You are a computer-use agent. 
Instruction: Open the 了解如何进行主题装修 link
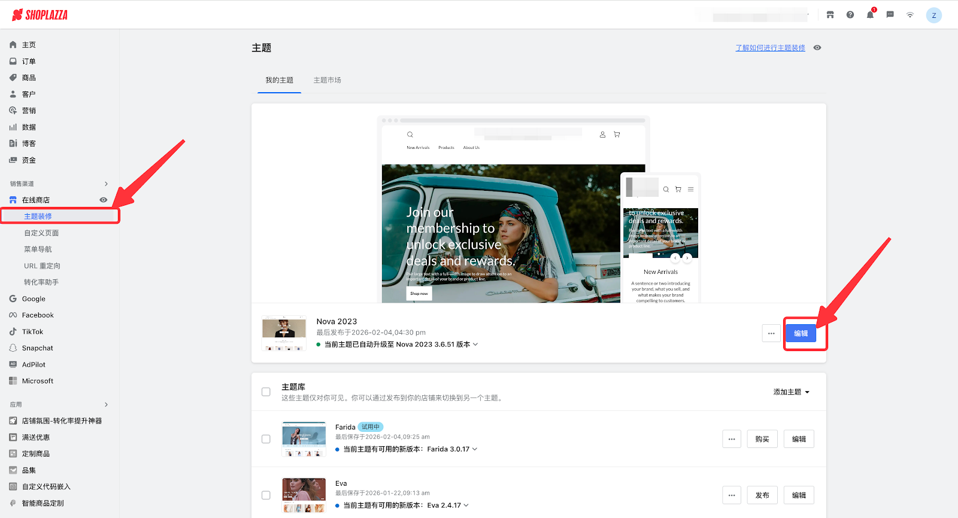770,48
